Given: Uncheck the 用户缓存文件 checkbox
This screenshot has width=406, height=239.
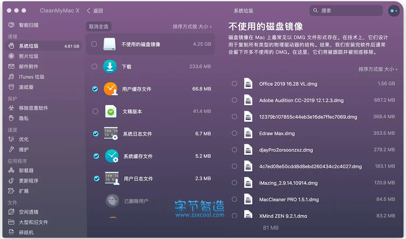Looking at the screenshot, I should pos(95,89).
